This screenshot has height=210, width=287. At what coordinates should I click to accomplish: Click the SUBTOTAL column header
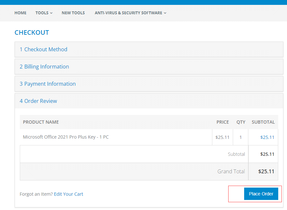(263, 122)
